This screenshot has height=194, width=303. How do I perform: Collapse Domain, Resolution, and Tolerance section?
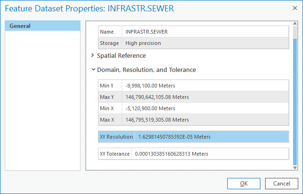(x=93, y=70)
